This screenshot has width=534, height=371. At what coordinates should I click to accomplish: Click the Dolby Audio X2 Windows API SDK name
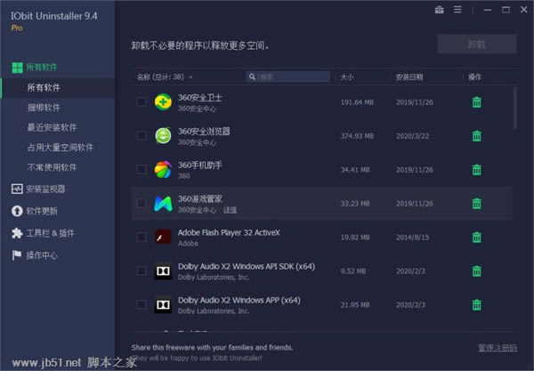[x=247, y=267]
